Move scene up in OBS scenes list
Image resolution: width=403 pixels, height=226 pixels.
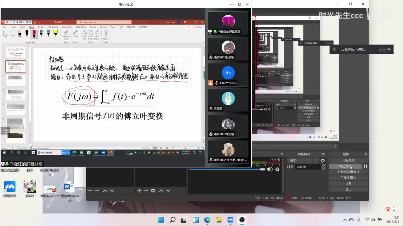[x=105, y=191]
